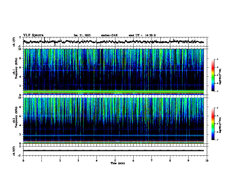
Task: Click the 10 minute tick on time axis
Action: point(207,161)
